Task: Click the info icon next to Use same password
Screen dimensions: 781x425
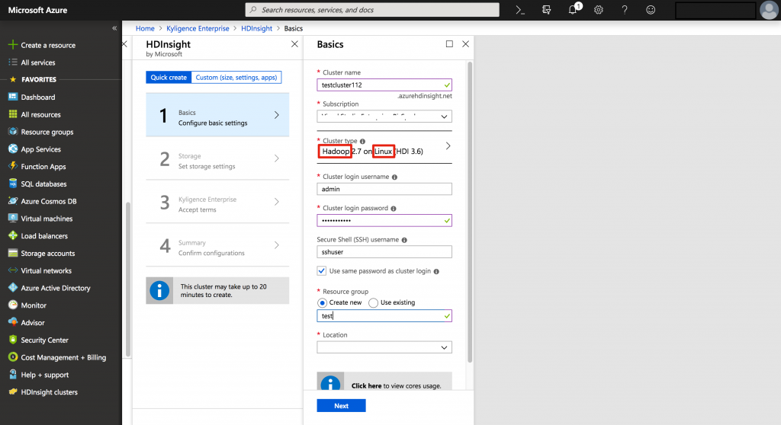Action: click(436, 271)
